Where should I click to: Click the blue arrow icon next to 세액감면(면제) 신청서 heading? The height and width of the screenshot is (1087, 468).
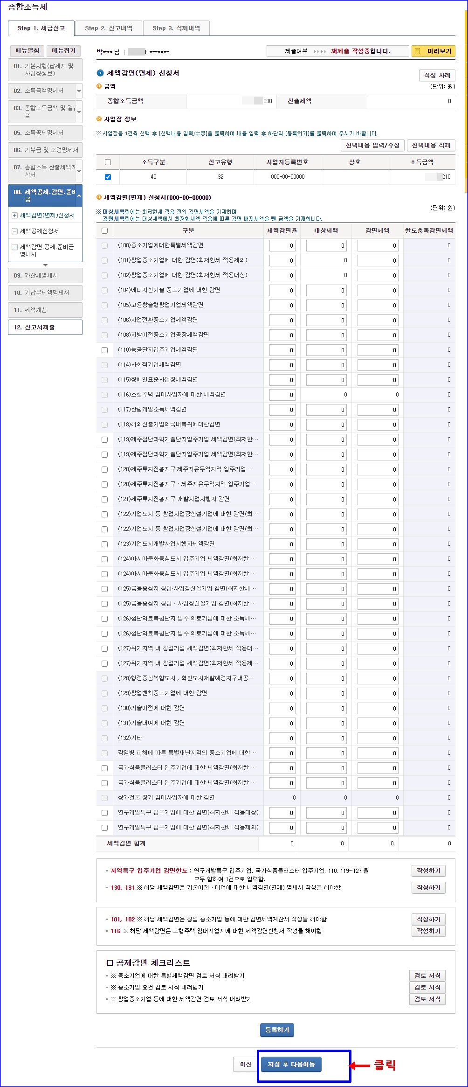(100, 73)
